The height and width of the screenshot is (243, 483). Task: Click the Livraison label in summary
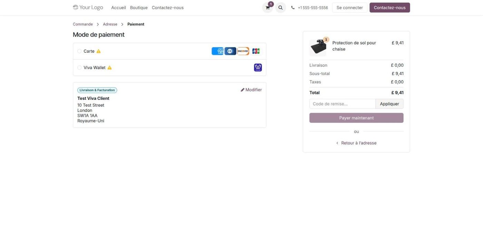click(x=318, y=65)
